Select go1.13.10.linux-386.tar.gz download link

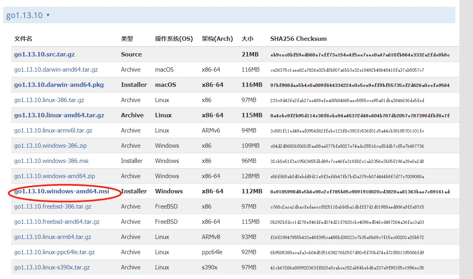point(49,100)
